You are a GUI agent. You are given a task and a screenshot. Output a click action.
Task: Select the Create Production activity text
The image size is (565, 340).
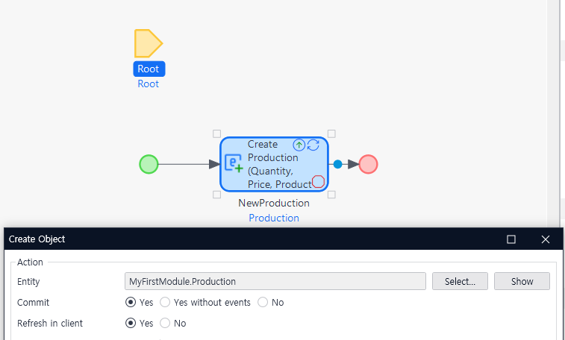click(x=279, y=165)
